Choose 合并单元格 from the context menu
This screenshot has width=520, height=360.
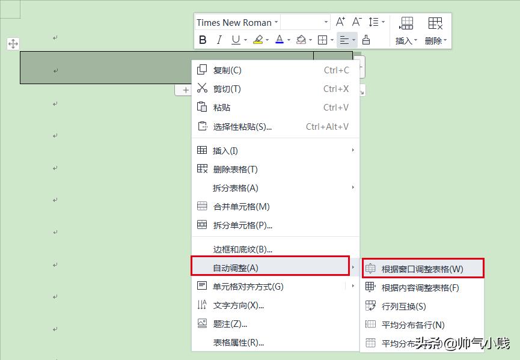pos(240,207)
